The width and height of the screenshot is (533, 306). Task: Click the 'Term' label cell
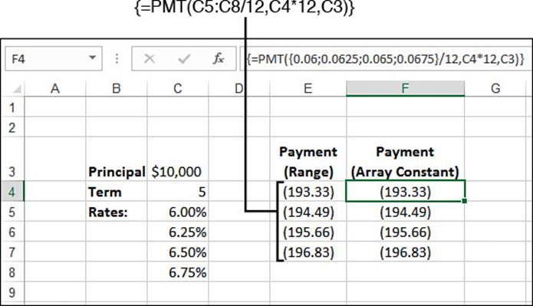click(117, 192)
